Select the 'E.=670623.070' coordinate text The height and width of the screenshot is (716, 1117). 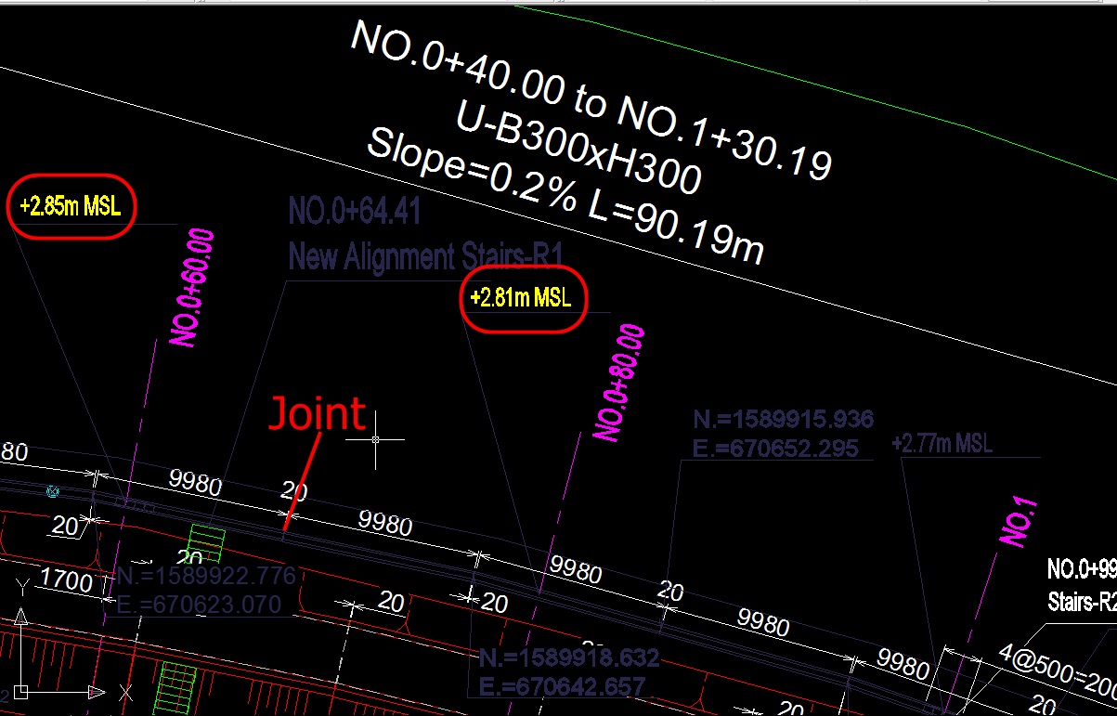tap(199, 605)
